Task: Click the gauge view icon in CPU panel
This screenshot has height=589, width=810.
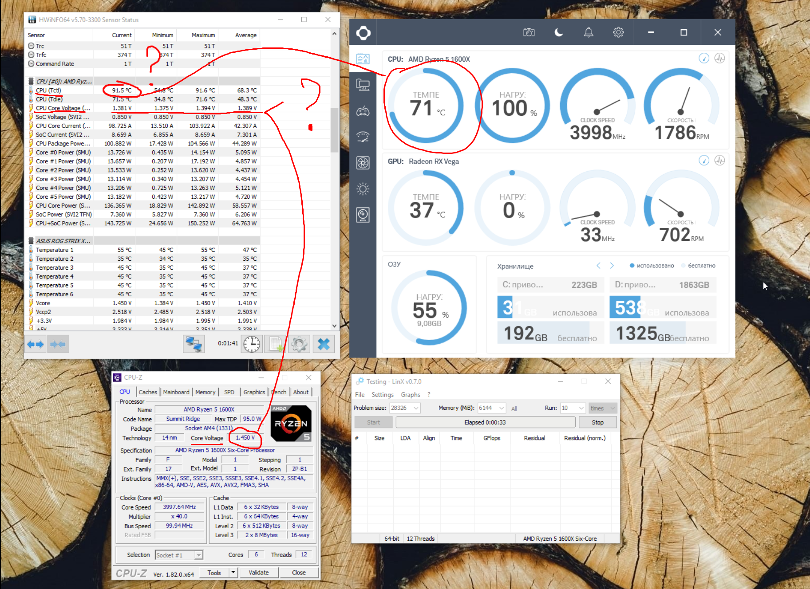Action: [704, 58]
